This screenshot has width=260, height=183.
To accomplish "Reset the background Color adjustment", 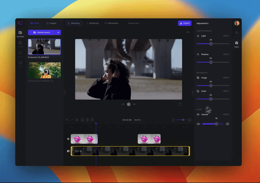I will (x=226, y=91).
